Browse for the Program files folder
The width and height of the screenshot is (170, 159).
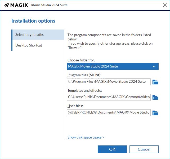pos(155,82)
